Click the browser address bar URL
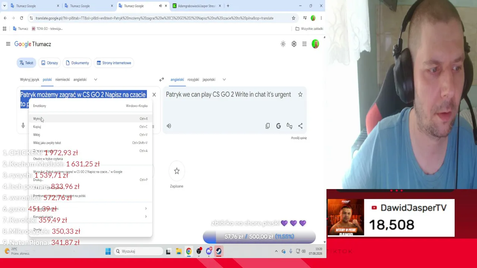Viewport: 477px width, 268px height. coord(155,18)
